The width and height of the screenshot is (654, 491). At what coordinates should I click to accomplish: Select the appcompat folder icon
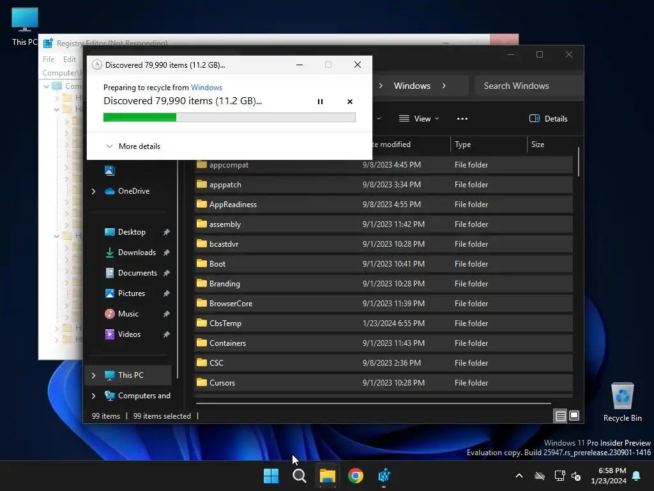click(202, 164)
